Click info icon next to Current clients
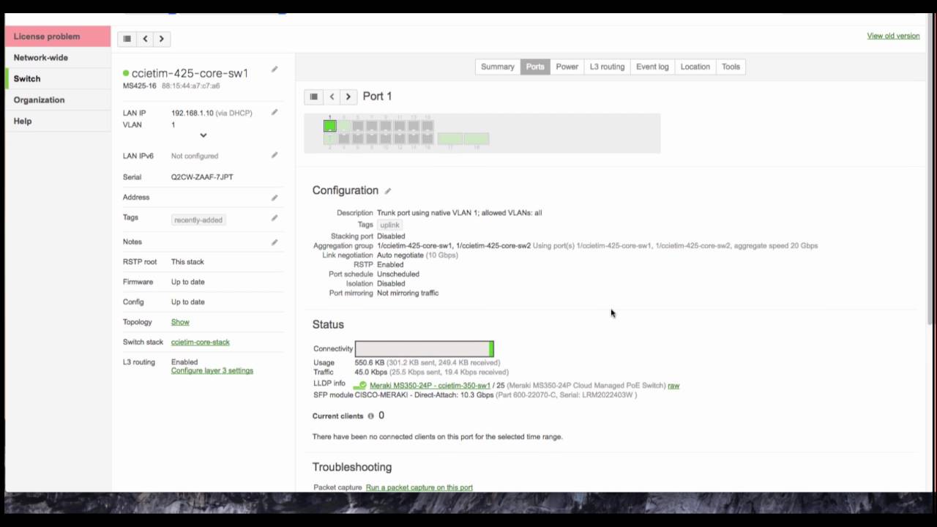 (x=370, y=416)
